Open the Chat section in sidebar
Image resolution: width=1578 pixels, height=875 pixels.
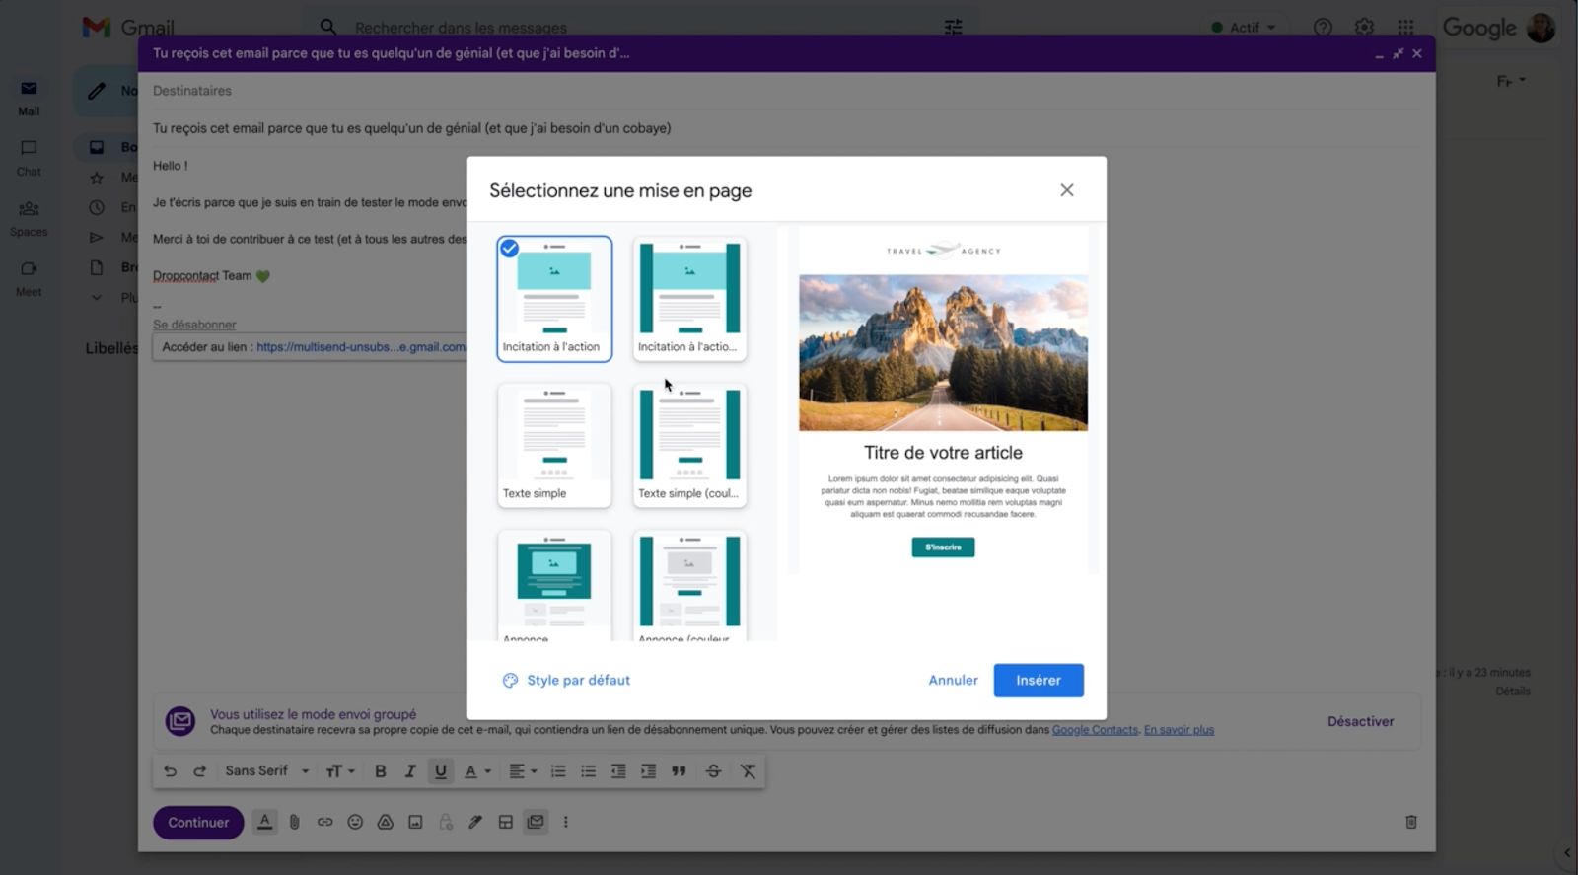coord(29,158)
